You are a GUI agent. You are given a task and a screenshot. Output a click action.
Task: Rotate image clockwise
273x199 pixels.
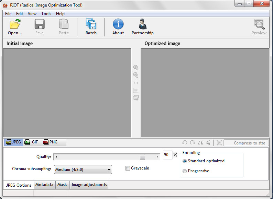[193, 143]
